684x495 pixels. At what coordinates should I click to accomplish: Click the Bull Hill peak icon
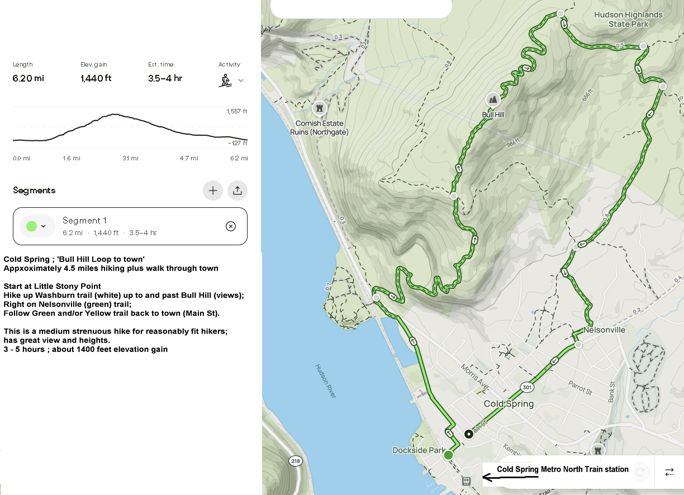(492, 100)
